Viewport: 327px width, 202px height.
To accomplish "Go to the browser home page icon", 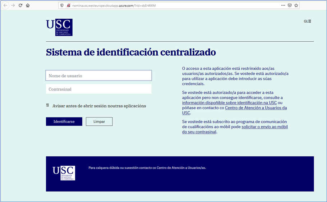I will point(28,5).
